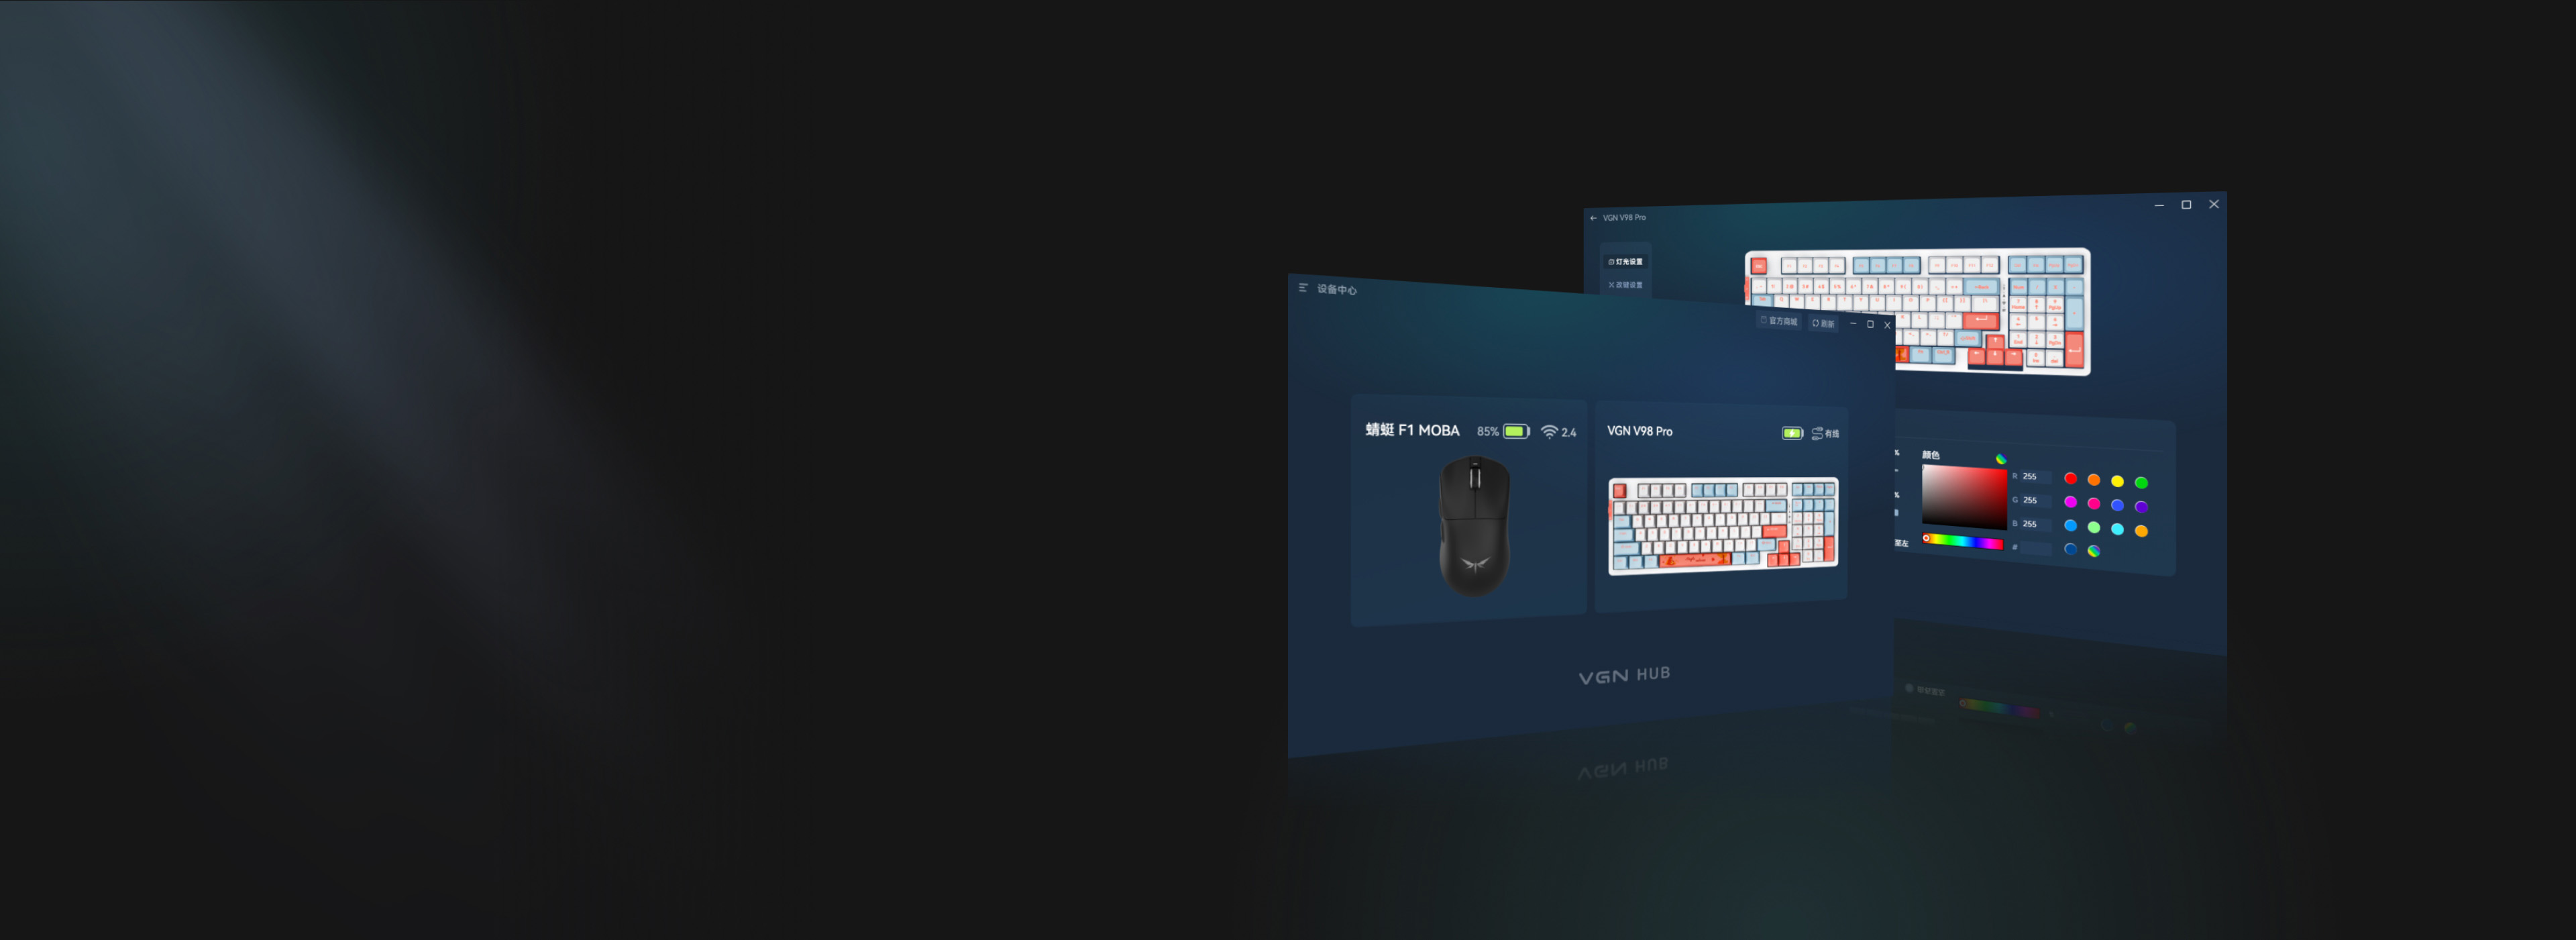Viewport: 2576px width, 940px height.
Task: Click the R value input field
Action: [2035, 477]
